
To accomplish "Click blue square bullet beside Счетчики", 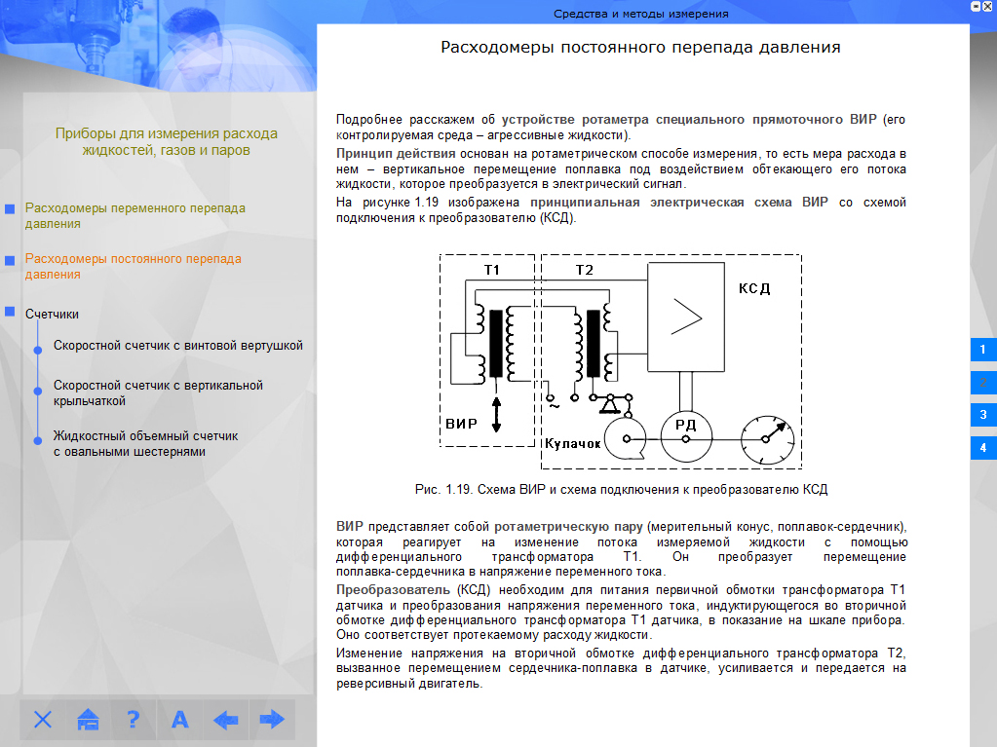I will pos(10,312).
